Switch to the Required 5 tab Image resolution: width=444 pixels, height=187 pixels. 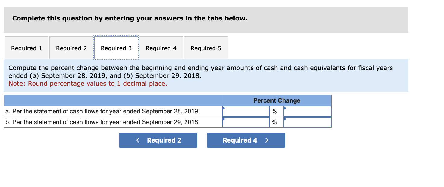[205, 48]
